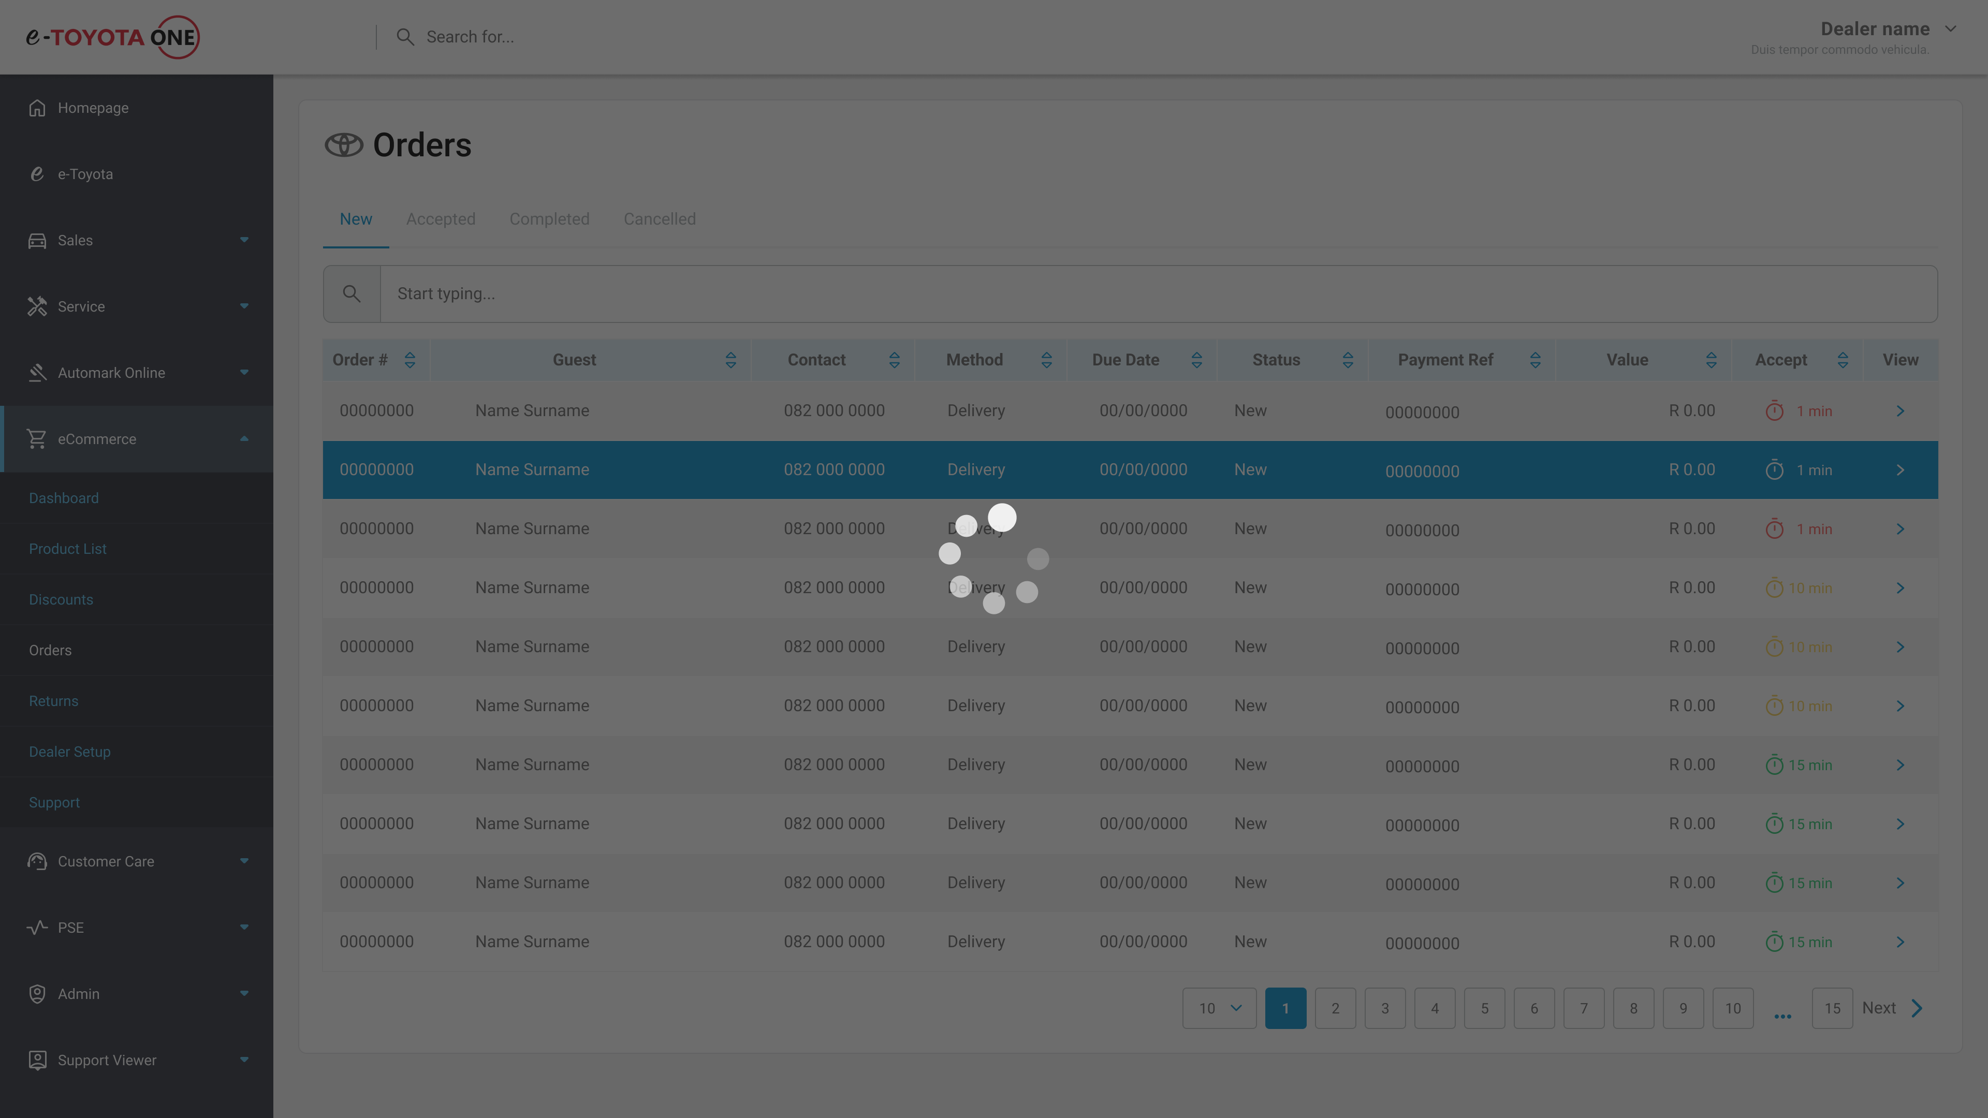
Task: Toggle sort on the Order # column
Action: pyautogui.click(x=410, y=360)
